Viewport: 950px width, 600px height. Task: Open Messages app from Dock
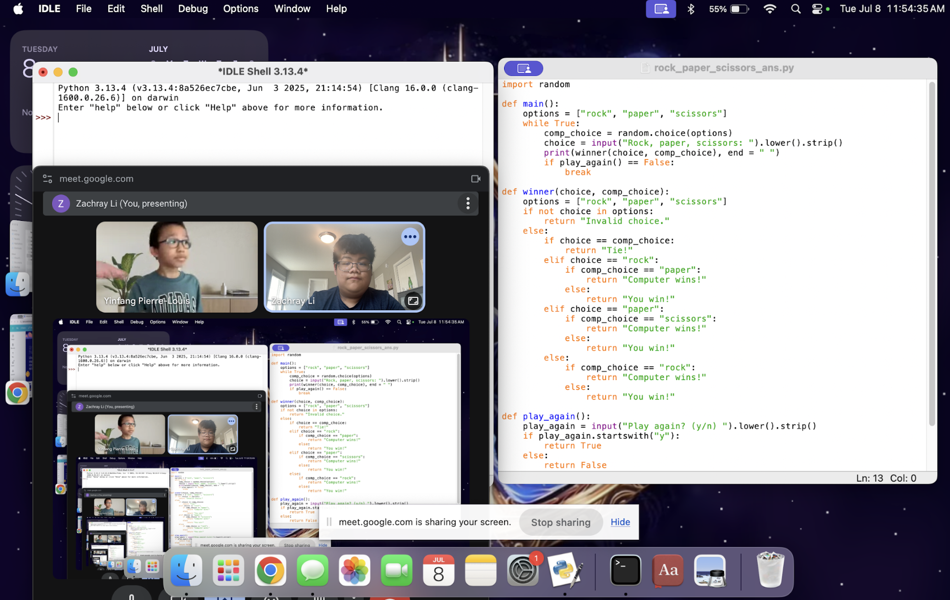tap(312, 570)
